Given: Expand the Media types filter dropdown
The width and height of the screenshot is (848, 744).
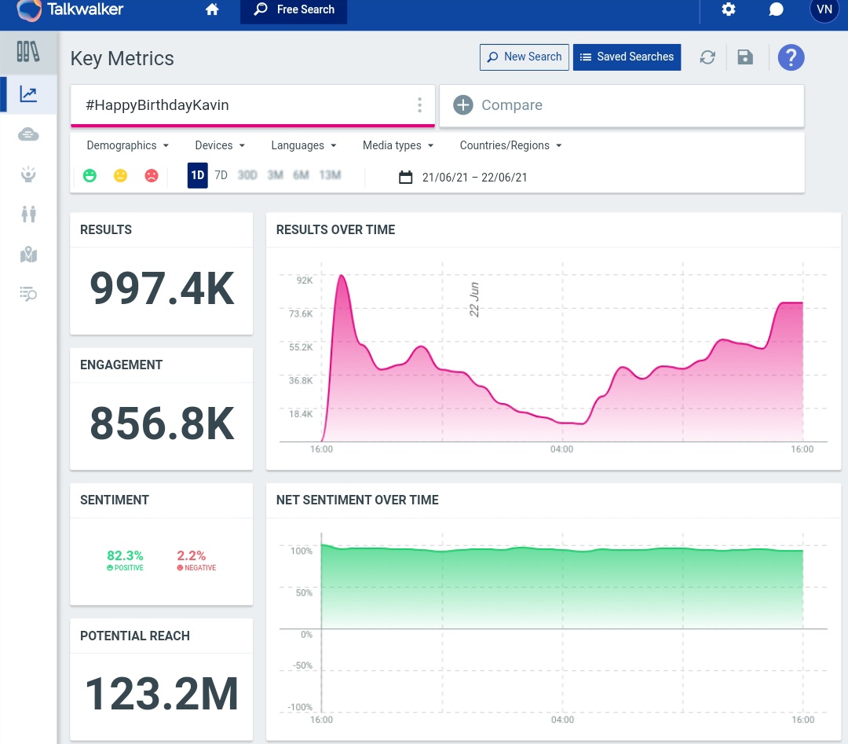Looking at the screenshot, I should pos(398,145).
